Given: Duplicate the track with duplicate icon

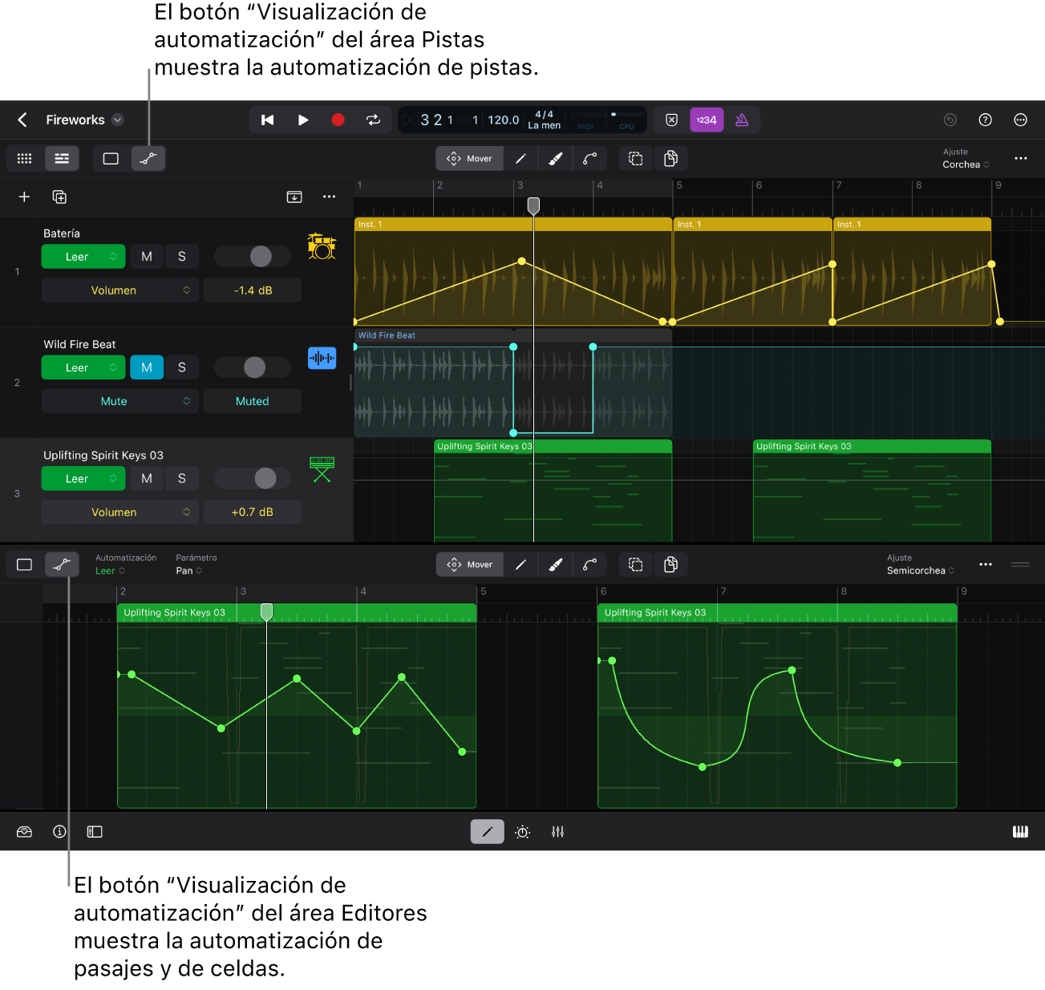Looking at the screenshot, I should [59, 197].
